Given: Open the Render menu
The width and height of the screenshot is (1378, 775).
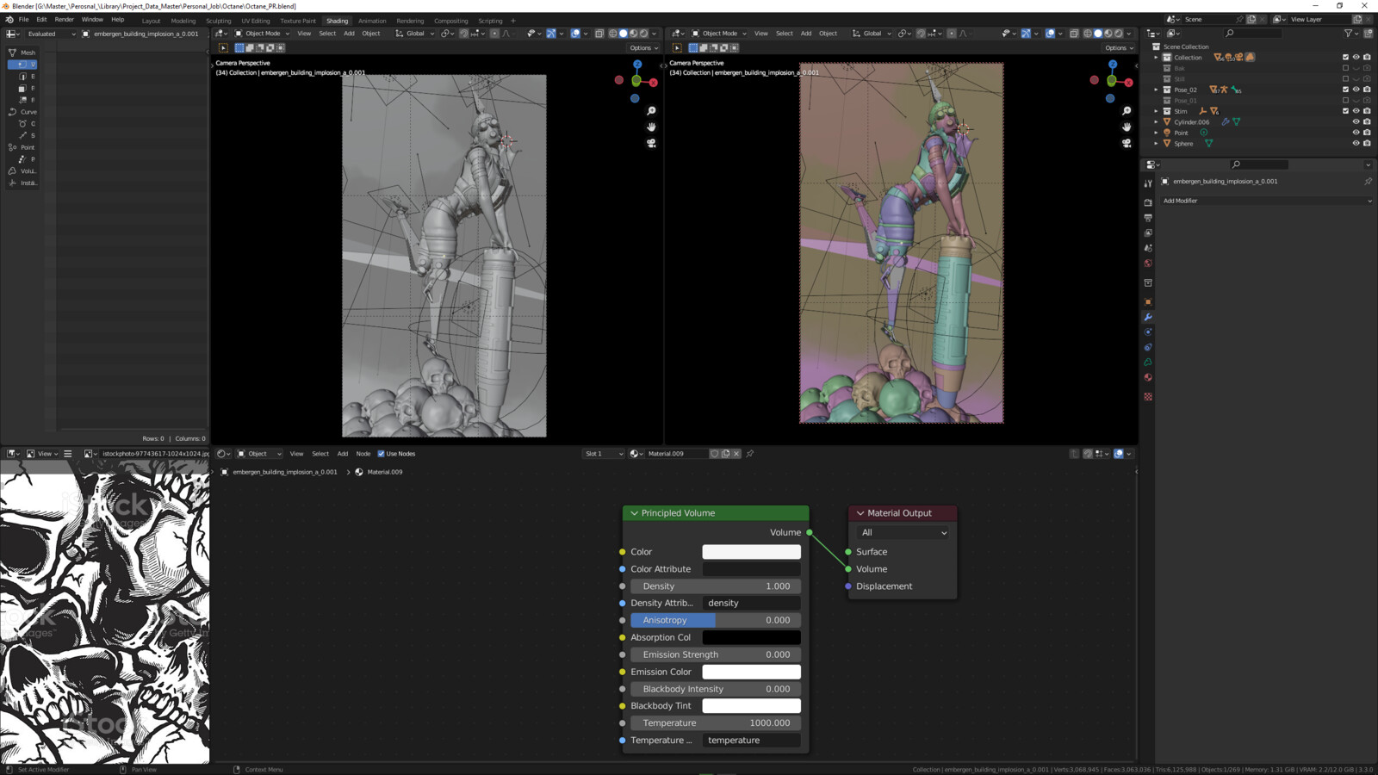Looking at the screenshot, I should (64, 20).
